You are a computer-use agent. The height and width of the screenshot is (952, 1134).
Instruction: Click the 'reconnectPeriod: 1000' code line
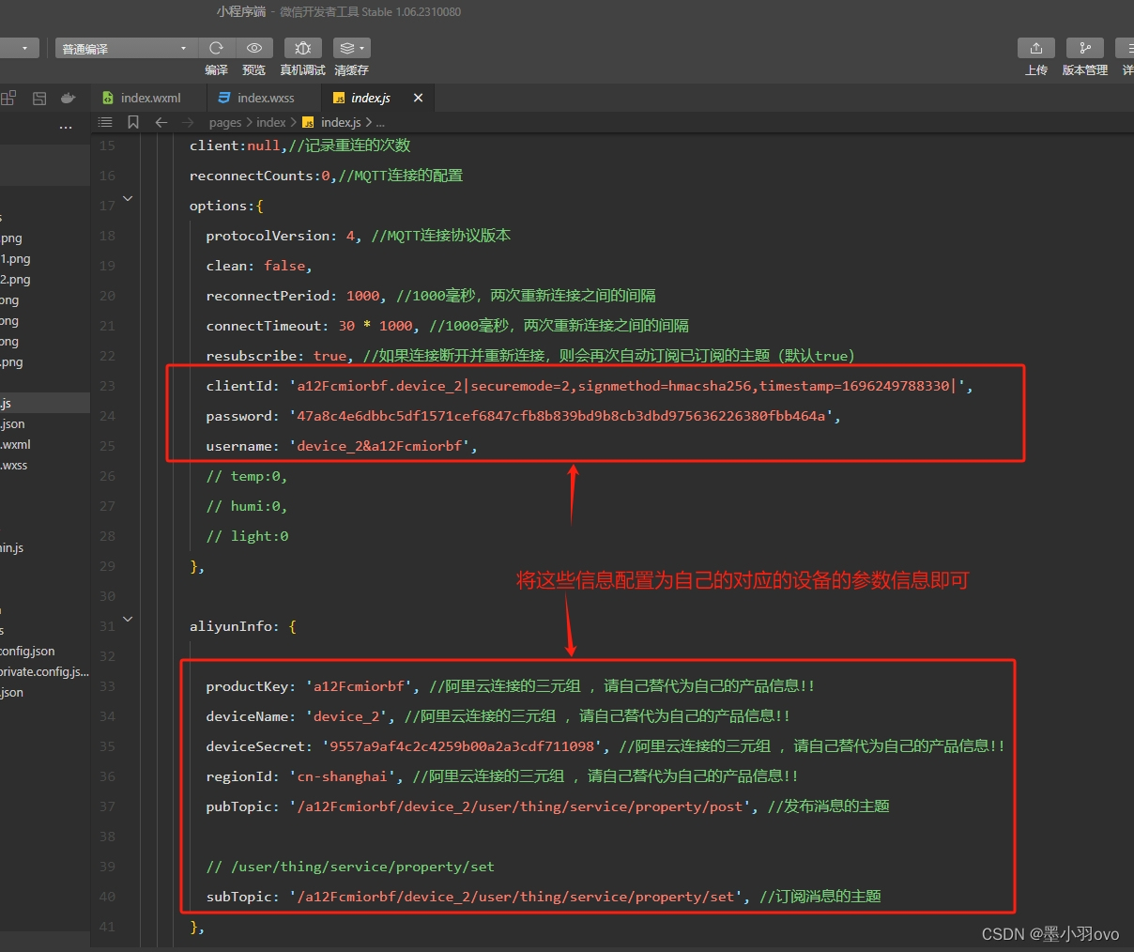click(x=431, y=296)
